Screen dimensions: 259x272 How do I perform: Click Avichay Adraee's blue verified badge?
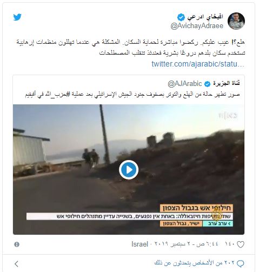tap(181, 17)
